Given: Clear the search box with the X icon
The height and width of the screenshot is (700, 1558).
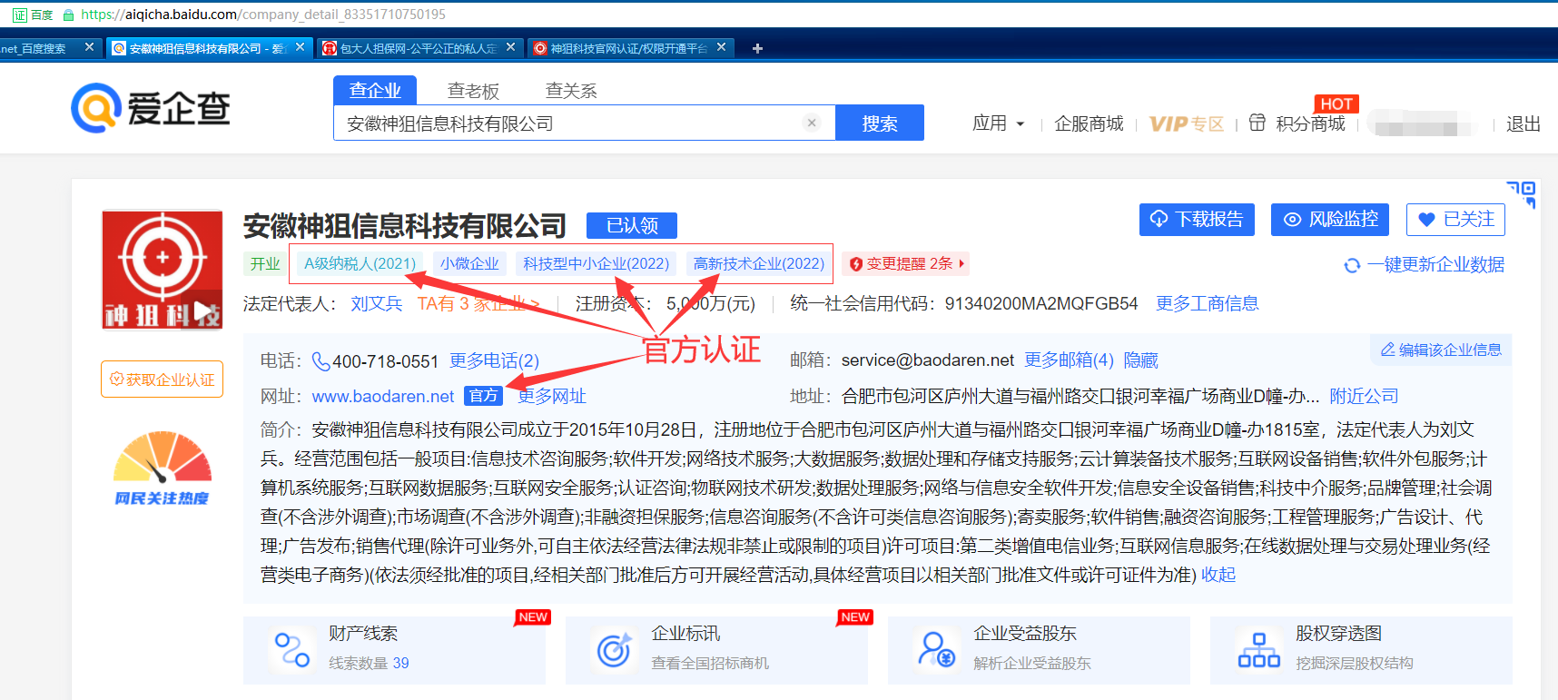Looking at the screenshot, I should tap(812, 123).
